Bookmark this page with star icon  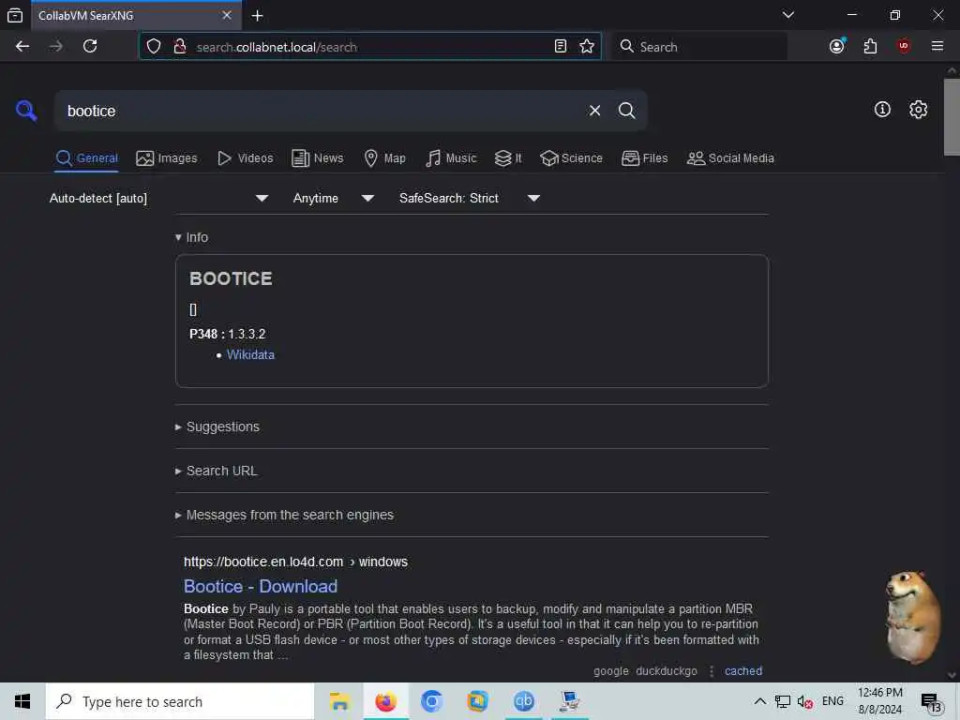coord(587,47)
